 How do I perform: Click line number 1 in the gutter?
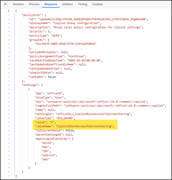point(9,11)
